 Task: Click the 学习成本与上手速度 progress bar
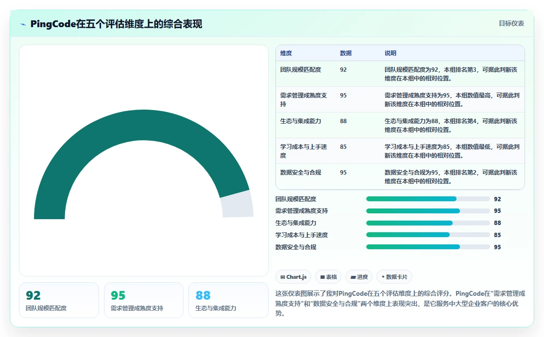tap(428, 235)
